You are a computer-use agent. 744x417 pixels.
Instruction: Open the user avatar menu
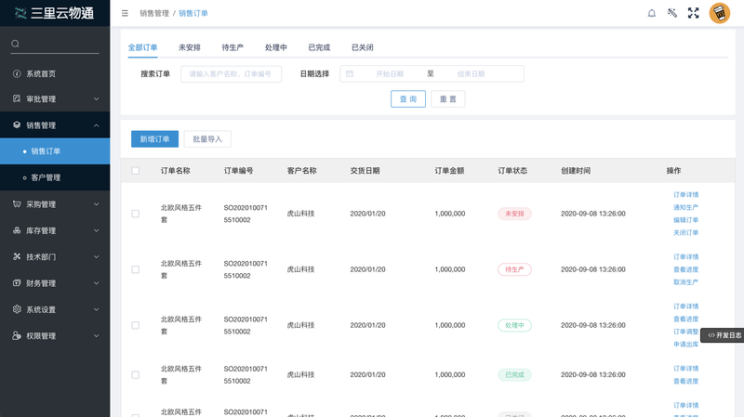719,13
